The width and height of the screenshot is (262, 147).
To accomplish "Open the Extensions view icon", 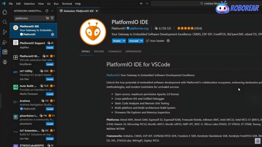I will 5,52.
